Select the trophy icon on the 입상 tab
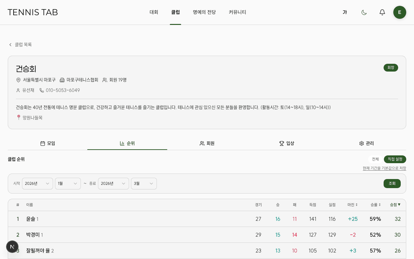This screenshot has height=259, width=414. (281, 143)
